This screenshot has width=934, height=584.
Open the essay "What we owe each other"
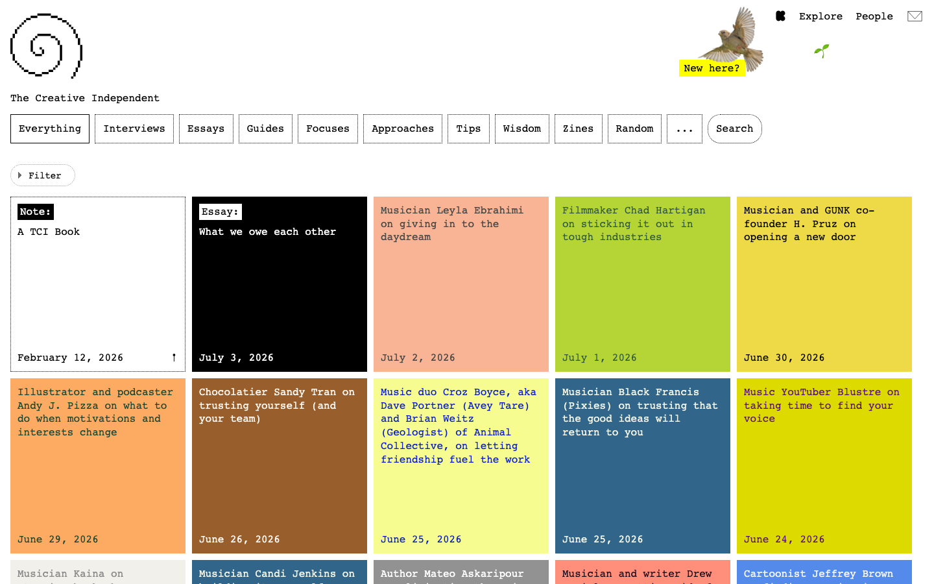[280, 284]
